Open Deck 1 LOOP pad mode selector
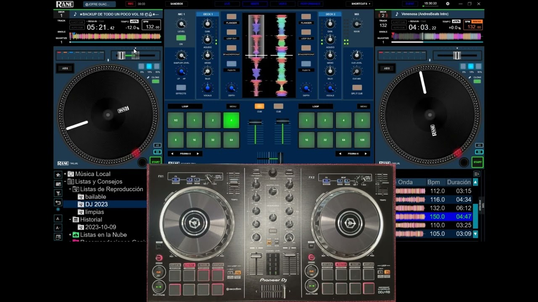Viewport: 538px width, 302px height. (x=185, y=107)
